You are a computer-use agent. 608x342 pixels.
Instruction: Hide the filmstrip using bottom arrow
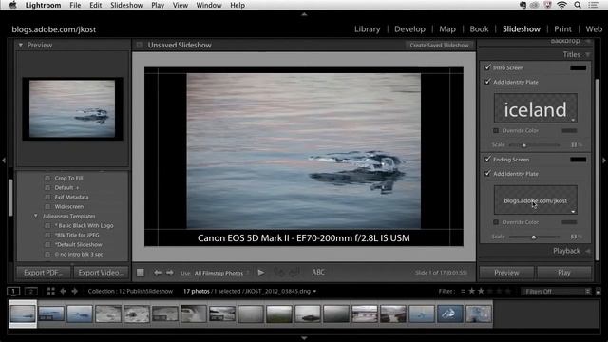(x=304, y=338)
